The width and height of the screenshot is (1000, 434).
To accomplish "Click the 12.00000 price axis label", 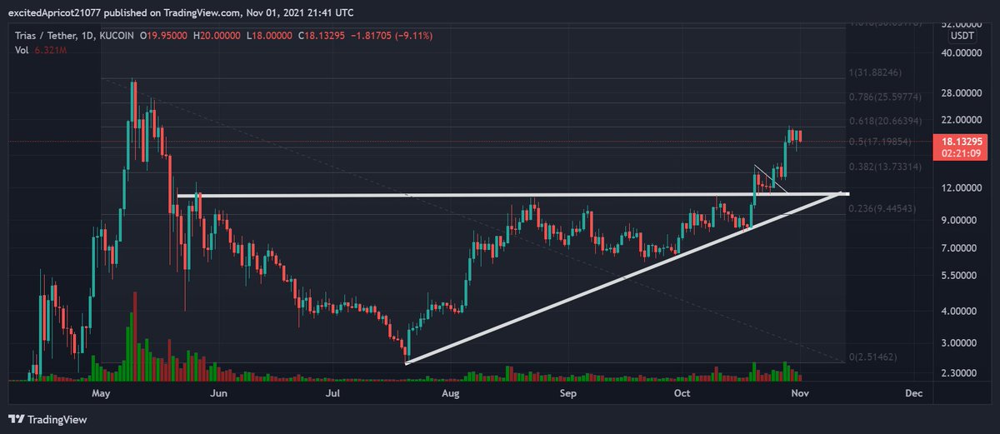I will click(x=961, y=188).
